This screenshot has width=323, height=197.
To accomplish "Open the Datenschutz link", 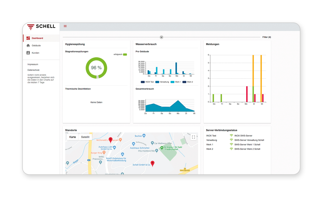I will click(x=34, y=70).
